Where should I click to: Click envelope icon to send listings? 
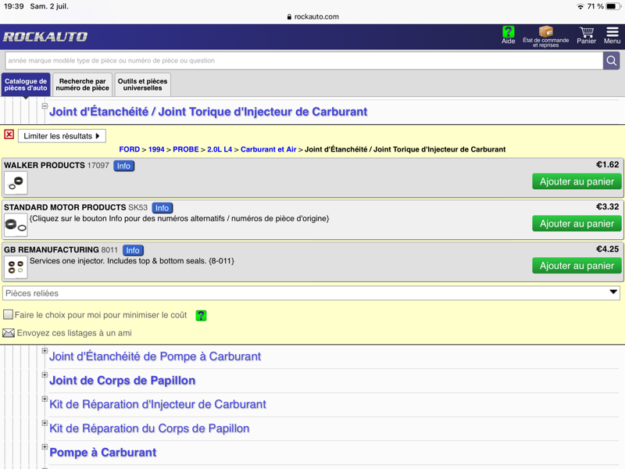[9, 333]
